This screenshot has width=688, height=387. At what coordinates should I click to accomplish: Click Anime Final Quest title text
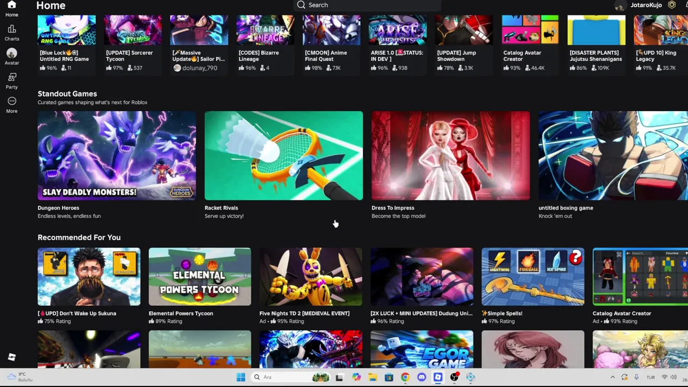pyautogui.click(x=326, y=56)
